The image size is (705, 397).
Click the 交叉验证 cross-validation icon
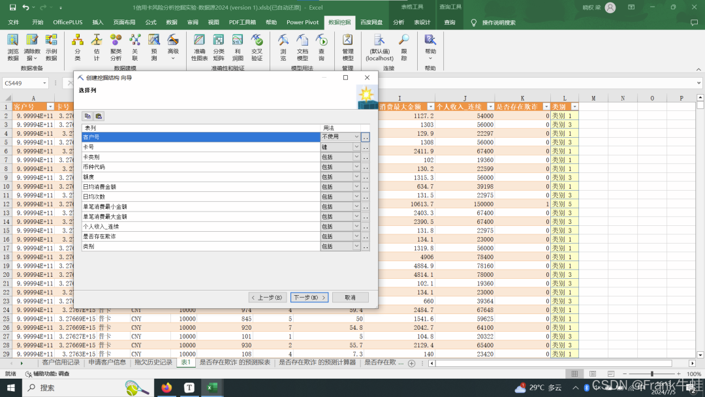257,46
